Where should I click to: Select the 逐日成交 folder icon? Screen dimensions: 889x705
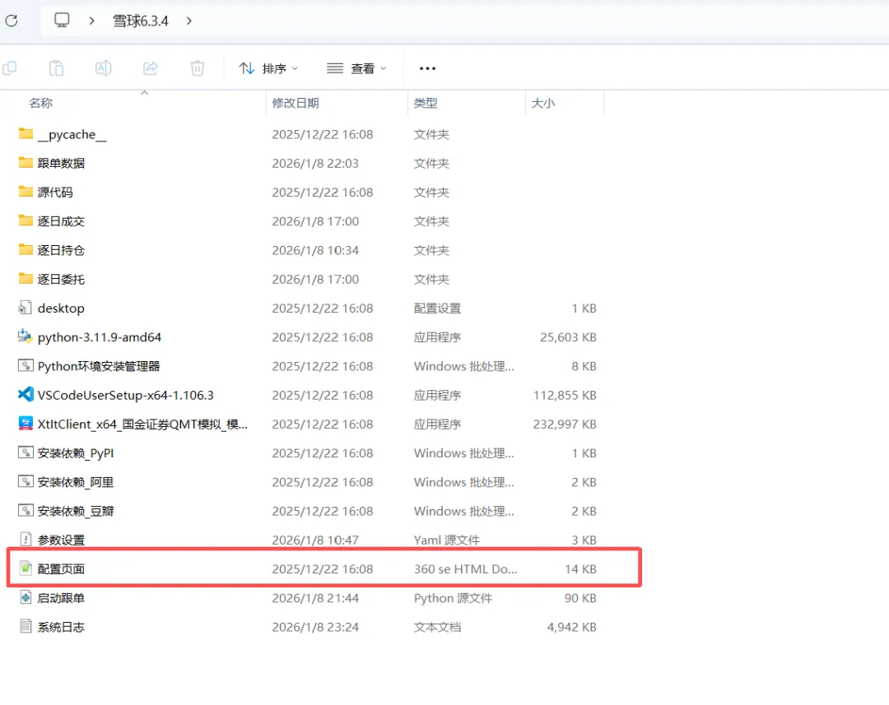(26, 220)
